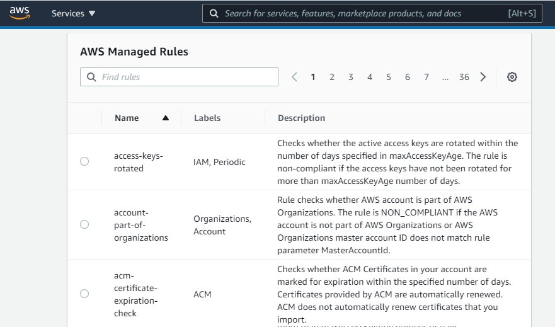This screenshot has height=327, width=555.
Task: Open the AWS console home logo
Action: coord(20,13)
